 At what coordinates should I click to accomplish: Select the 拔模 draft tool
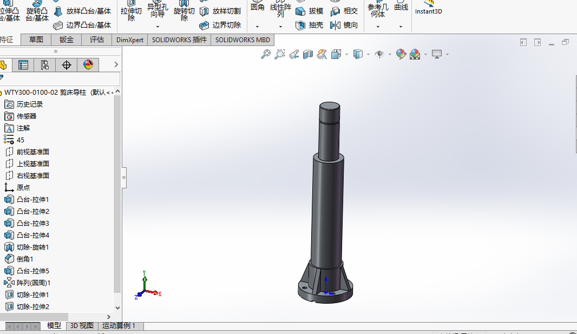pyautogui.click(x=309, y=11)
